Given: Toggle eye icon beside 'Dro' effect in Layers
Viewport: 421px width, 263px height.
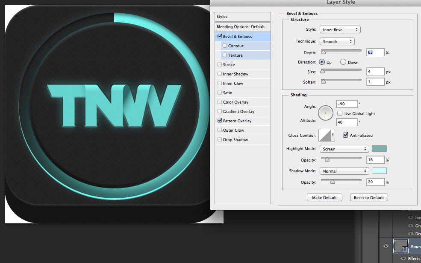Looking at the screenshot, I should pyautogui.click(x=411, y=234).
